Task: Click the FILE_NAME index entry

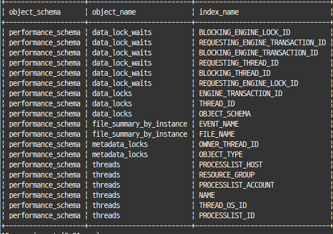Action: 217,135
